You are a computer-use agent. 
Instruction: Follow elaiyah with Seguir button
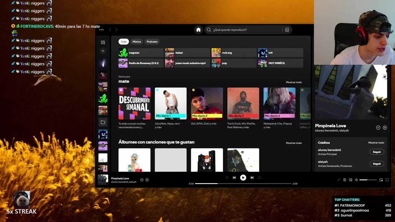[x=377, y=164]
